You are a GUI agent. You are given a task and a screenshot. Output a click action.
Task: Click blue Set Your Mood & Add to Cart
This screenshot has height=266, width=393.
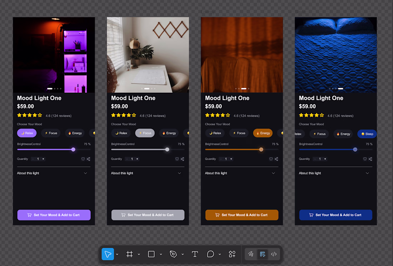click(x=335, y=215)
